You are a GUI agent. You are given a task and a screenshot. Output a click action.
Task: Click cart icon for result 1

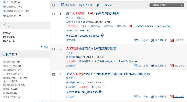pyautogui.click(x=153, y=40)
